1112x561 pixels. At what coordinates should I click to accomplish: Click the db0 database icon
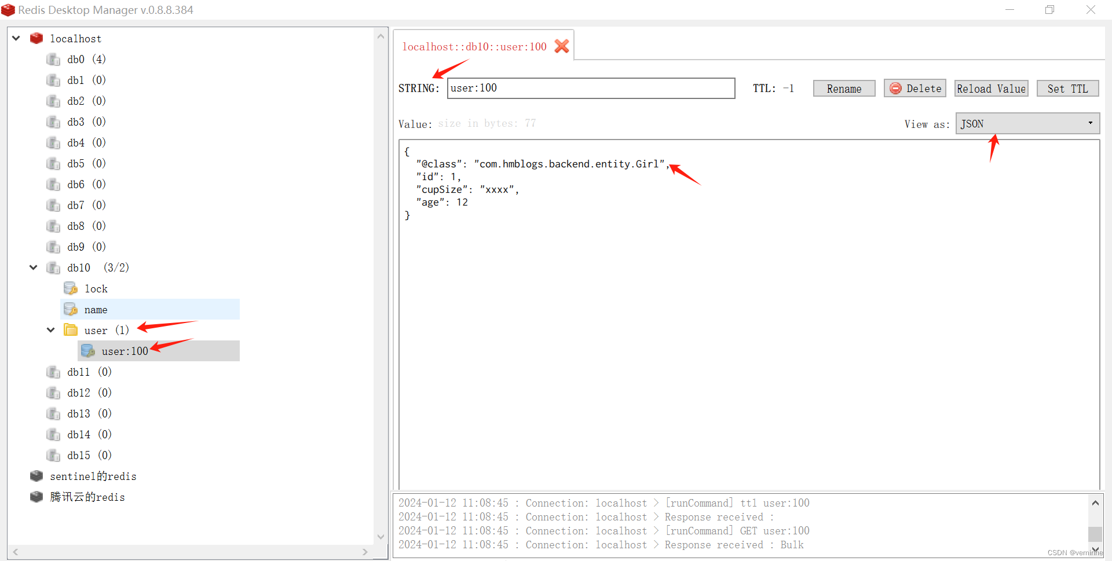click(53, 59)
